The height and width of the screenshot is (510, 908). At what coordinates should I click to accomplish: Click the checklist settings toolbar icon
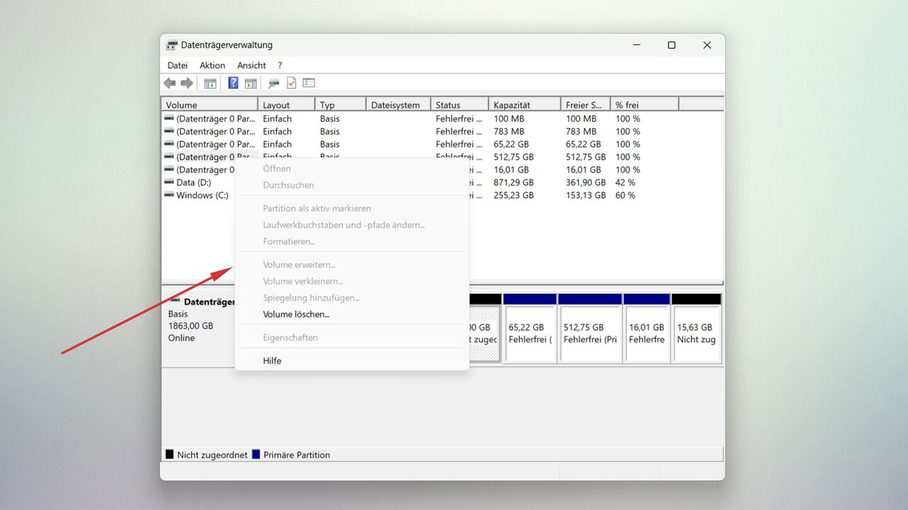(308, 83)
